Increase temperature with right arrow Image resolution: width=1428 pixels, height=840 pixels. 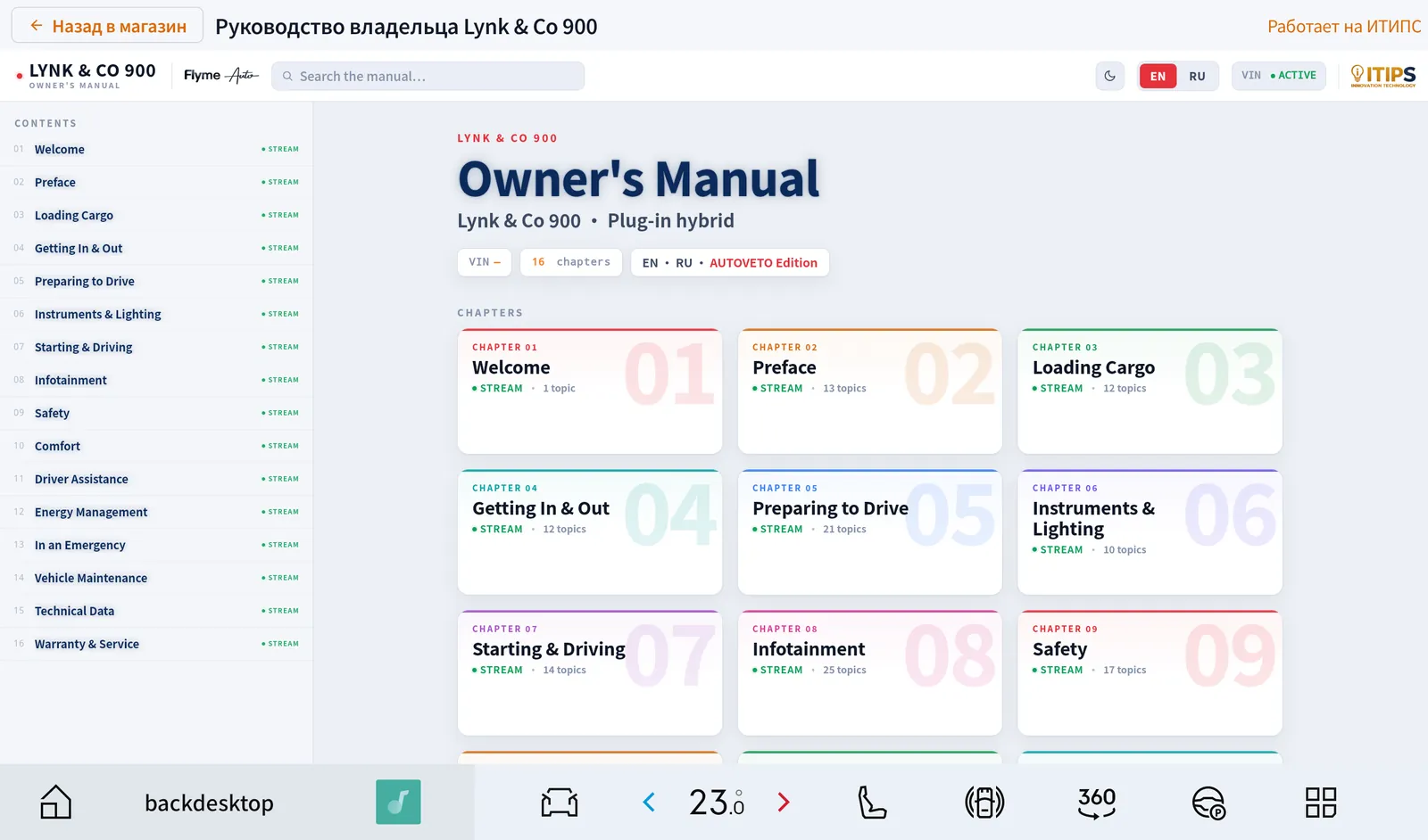click(784, 803)
